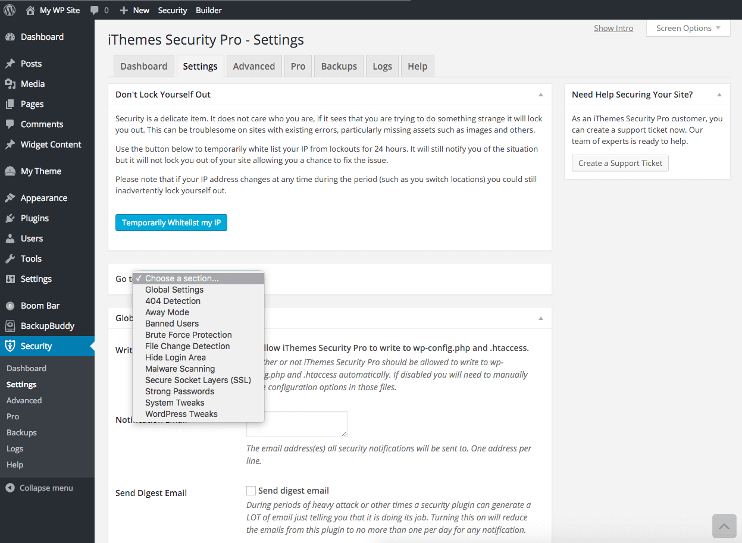Open the Screen Options dropdown
Screen dimensions: 742x543
(688, 28)
